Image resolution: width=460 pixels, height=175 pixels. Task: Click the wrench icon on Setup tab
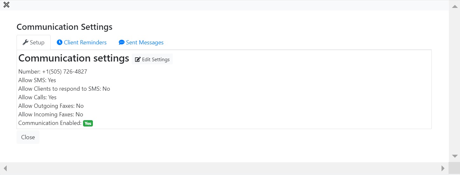[25, 42]
